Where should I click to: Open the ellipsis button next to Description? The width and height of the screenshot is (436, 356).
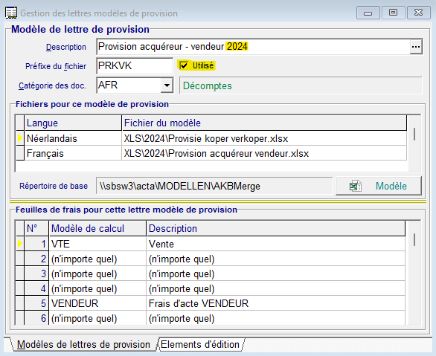click(416, 47)
